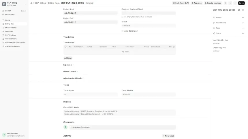Select Billing Run in sidebar
This screenshot has height=139, width=248.
pos(14,24)
